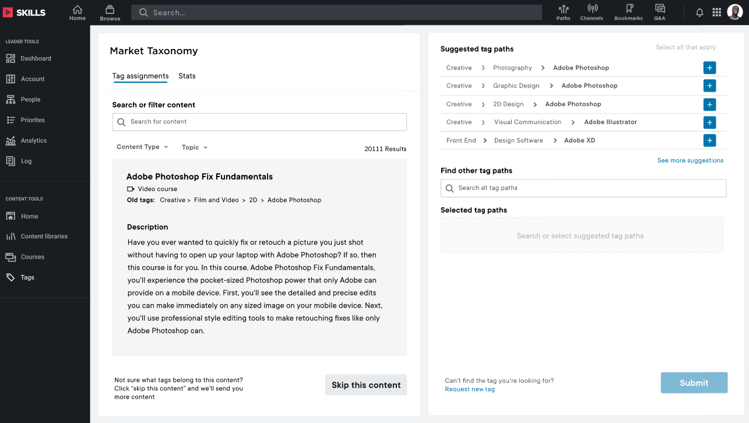Expand the Topic filter dropdown

point(195,147)
